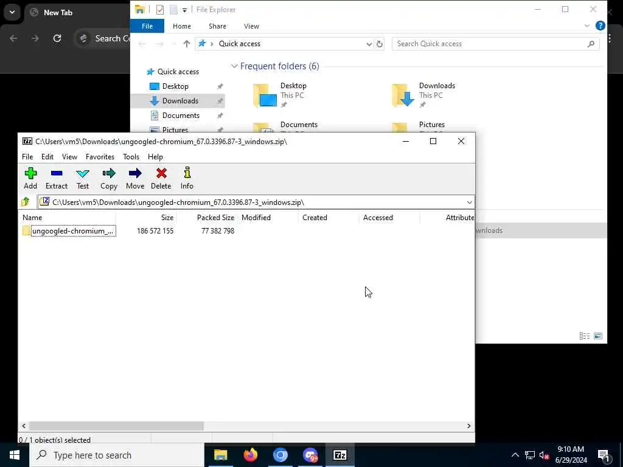Screen dimensions: 623x467
Task: Click the 7-Zip Add button
Action: click(x=30, y=178)
